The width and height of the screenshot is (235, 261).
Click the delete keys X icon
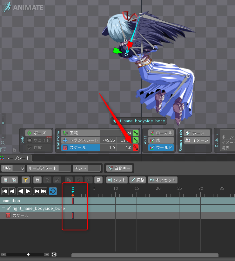[x=89, y=180]
